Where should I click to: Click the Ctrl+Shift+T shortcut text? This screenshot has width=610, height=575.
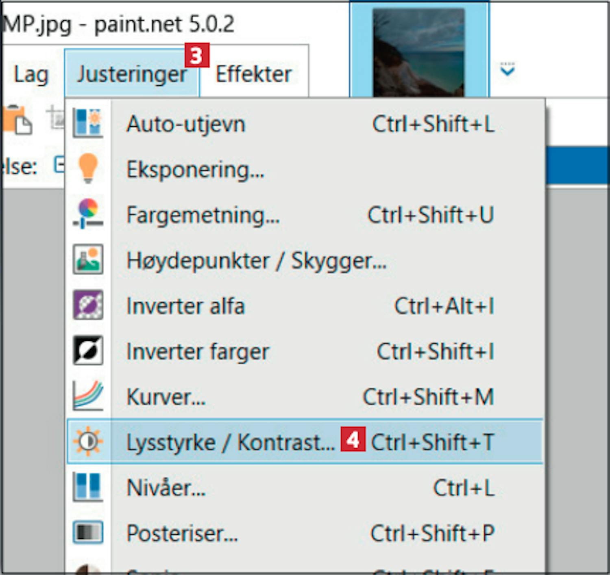[x=433, y=442]
